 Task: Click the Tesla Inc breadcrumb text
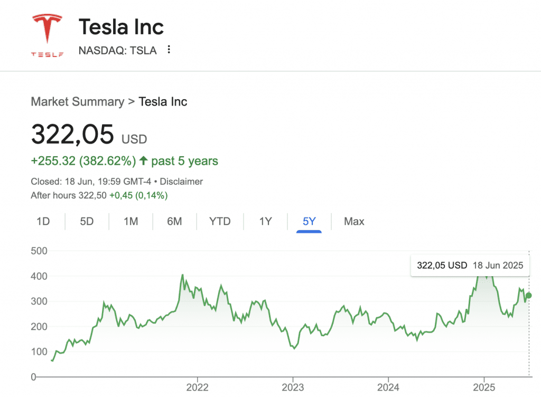click(x=163, y=101)
